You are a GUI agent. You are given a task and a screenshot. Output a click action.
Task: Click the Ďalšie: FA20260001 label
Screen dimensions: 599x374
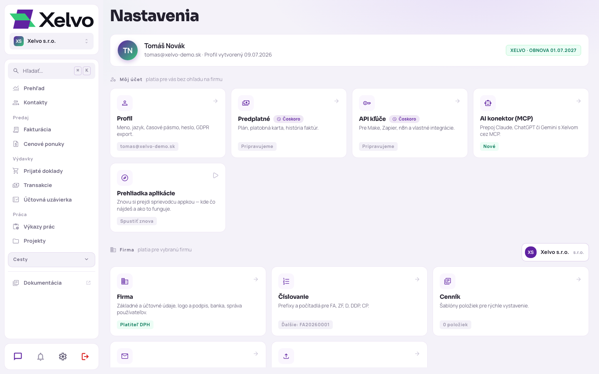pyautogui.click(x=305, y=325)
